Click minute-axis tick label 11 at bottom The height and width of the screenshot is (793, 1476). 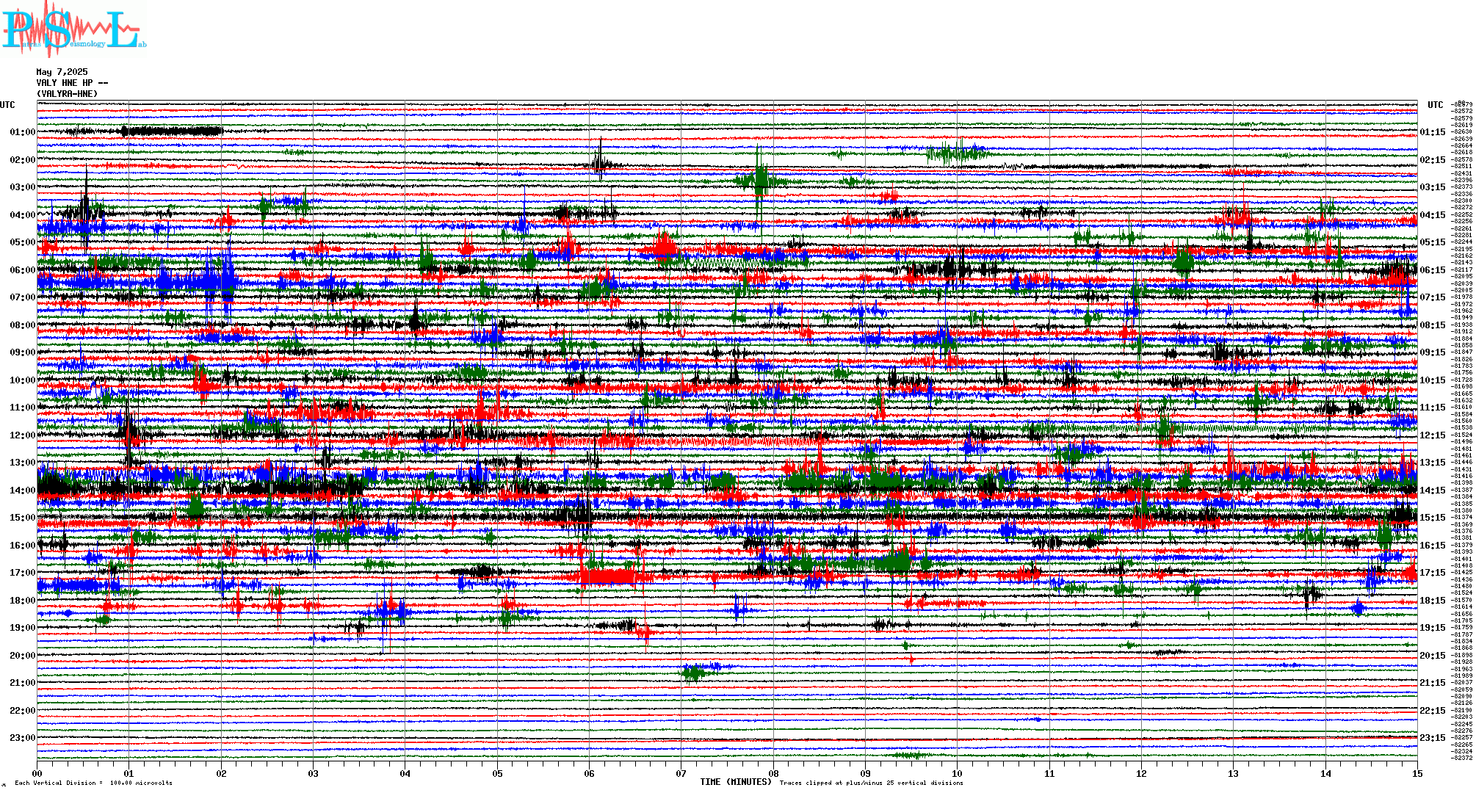(1049, 773)
